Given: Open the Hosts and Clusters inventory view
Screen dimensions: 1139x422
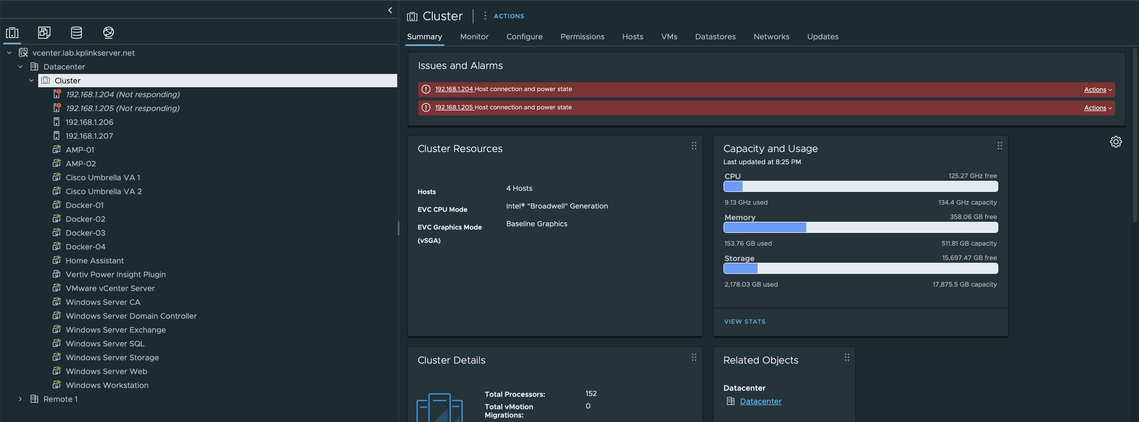Looking at the screenshot, I should click(x=12, y=32).
